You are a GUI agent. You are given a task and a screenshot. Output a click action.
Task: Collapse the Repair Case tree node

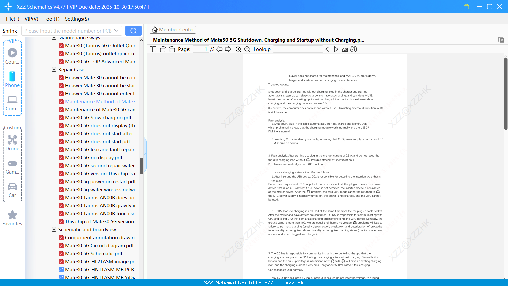click(54, 69)
